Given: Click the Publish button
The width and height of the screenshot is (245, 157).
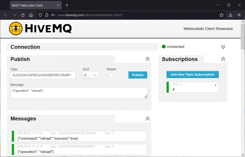Looking at the screenshot, I should pos(138,75).
